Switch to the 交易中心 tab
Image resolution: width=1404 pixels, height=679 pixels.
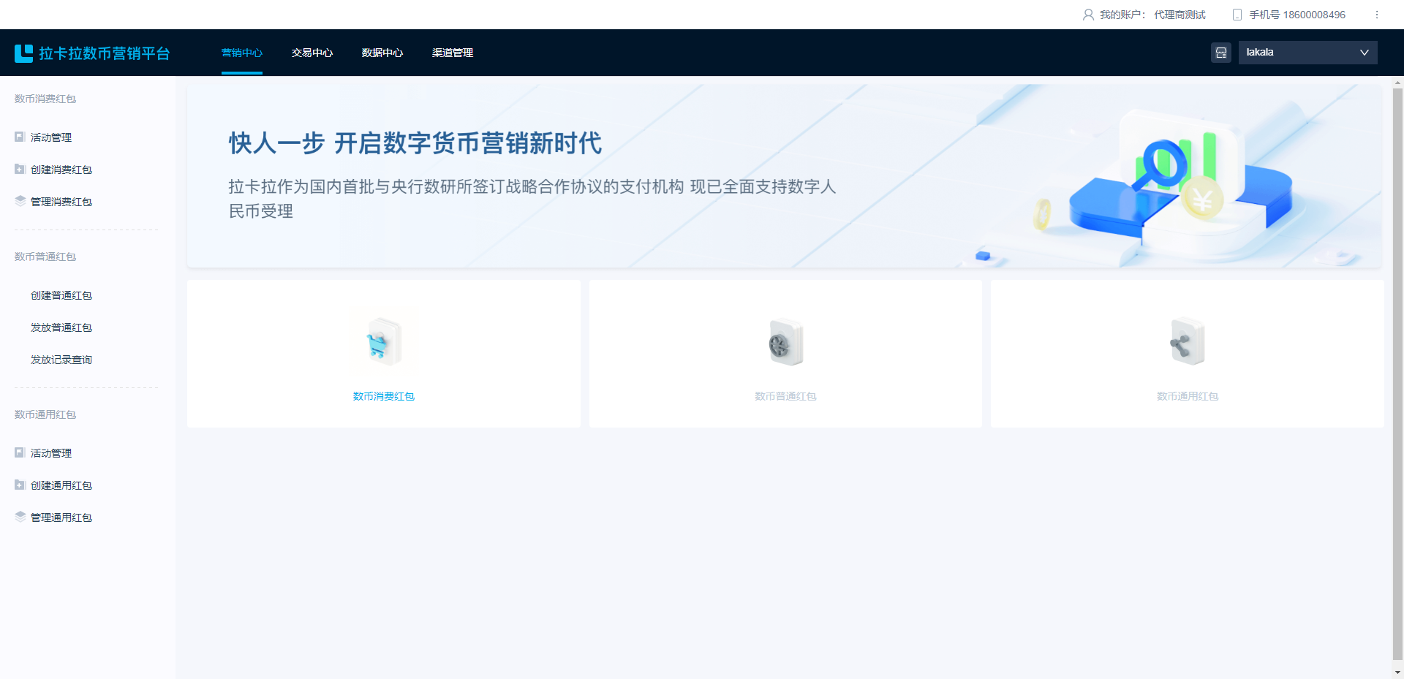312,53
